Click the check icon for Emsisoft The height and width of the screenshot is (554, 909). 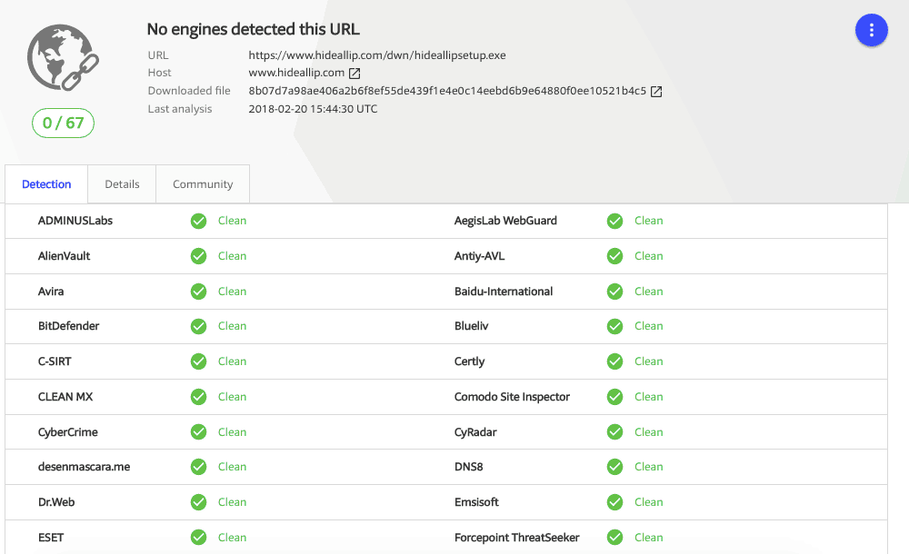615,502
